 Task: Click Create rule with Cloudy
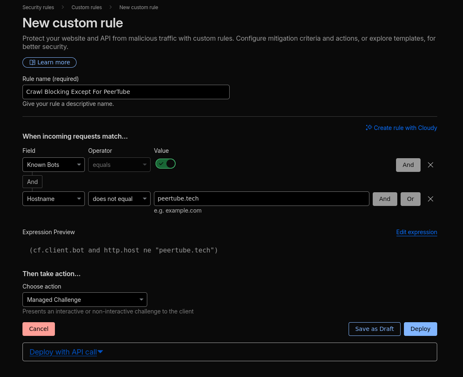point(401,127)
